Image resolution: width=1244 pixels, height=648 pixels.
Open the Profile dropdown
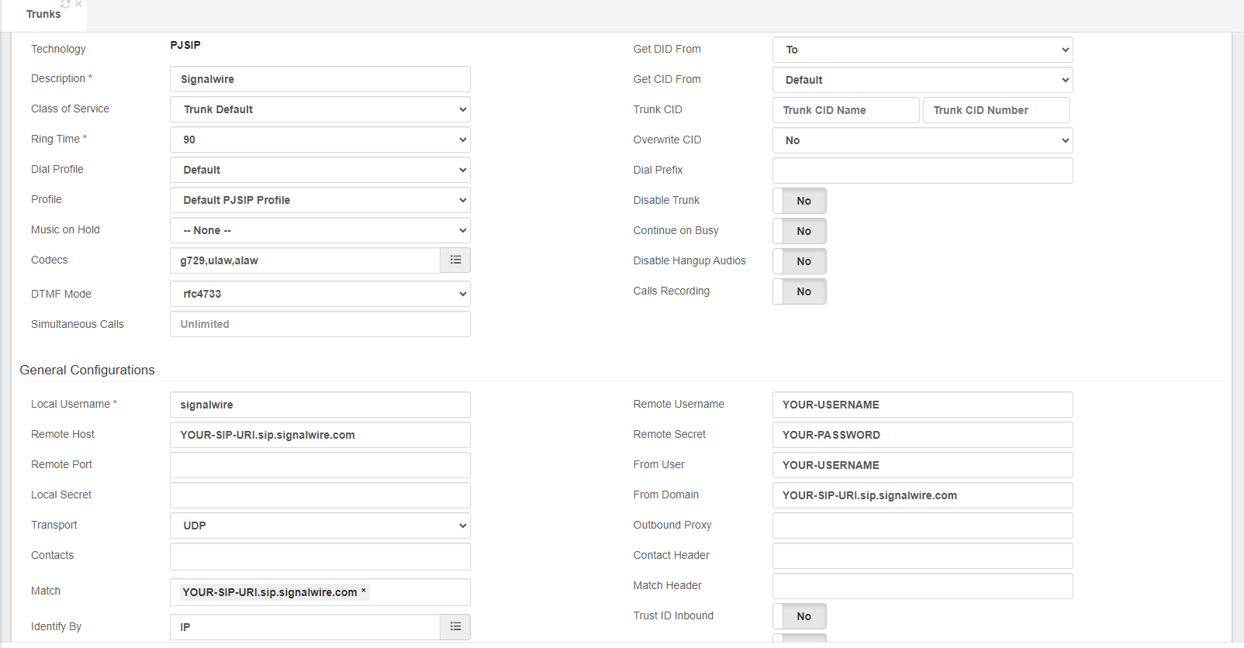pos(320,200)
